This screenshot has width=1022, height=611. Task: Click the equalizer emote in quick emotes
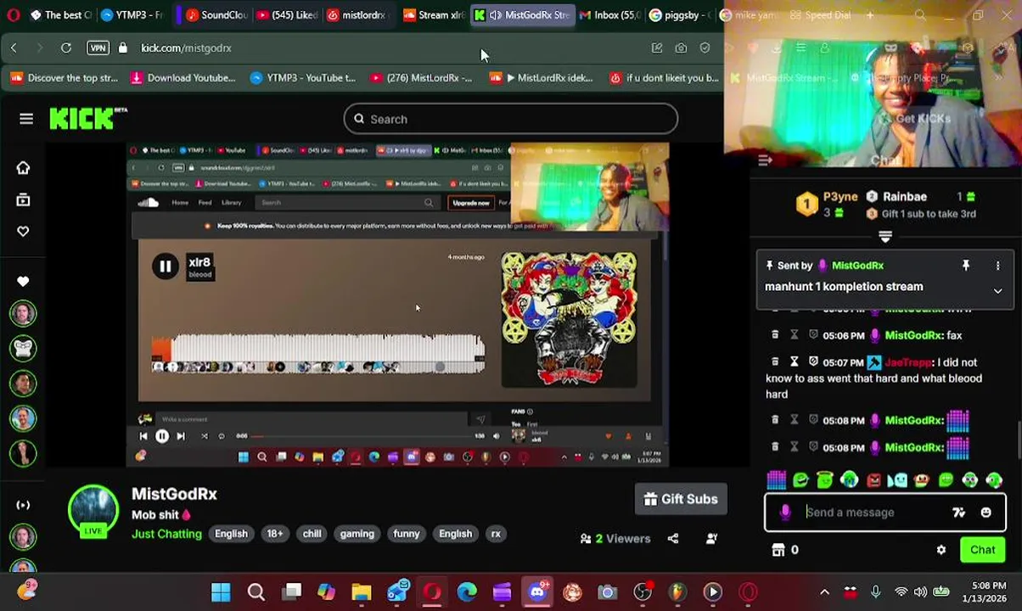click(x=776, y=480)
